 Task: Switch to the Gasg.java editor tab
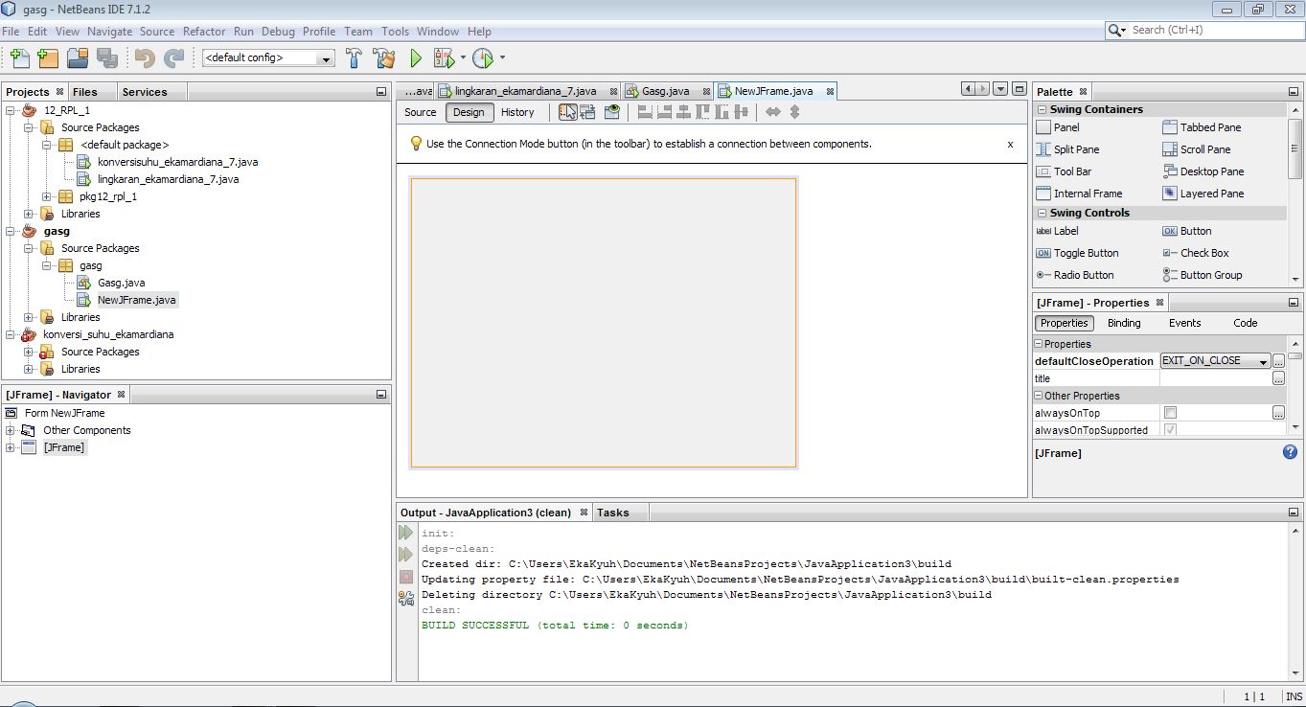point(667,91)
